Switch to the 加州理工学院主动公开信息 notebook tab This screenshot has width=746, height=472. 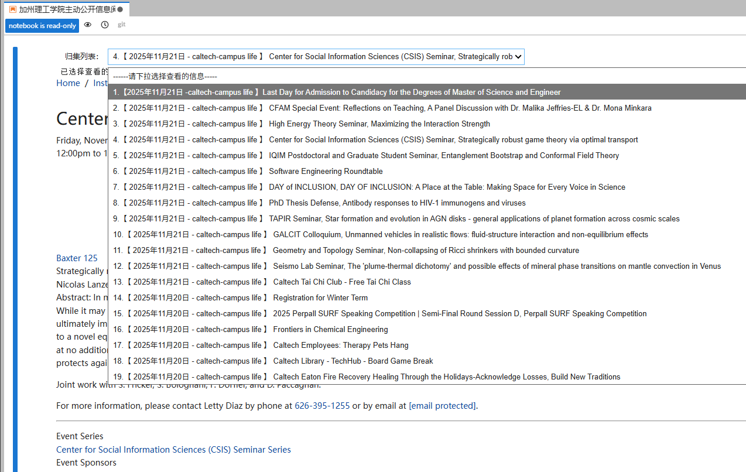[67, 9]
